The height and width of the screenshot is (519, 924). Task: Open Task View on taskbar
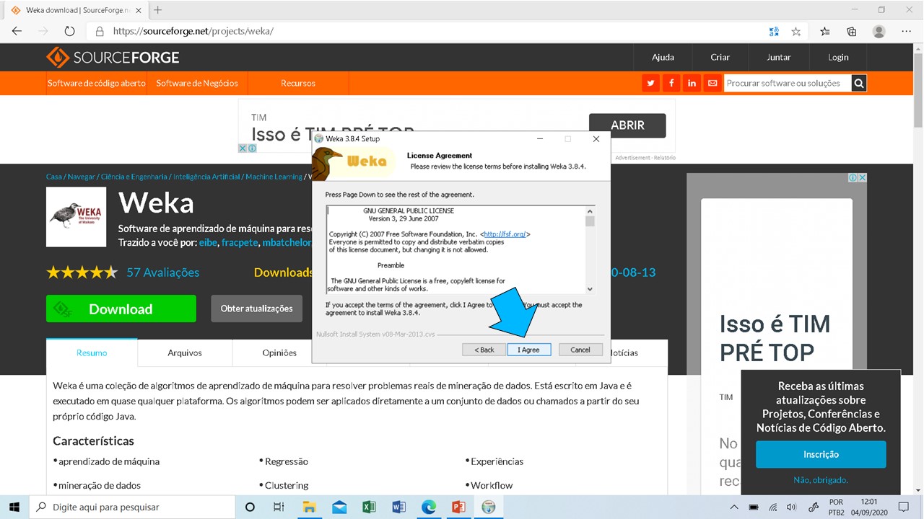point(279,507)
